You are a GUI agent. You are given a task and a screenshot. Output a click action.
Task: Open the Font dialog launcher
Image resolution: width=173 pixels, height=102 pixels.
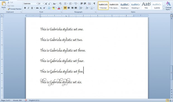pos(61,12)
